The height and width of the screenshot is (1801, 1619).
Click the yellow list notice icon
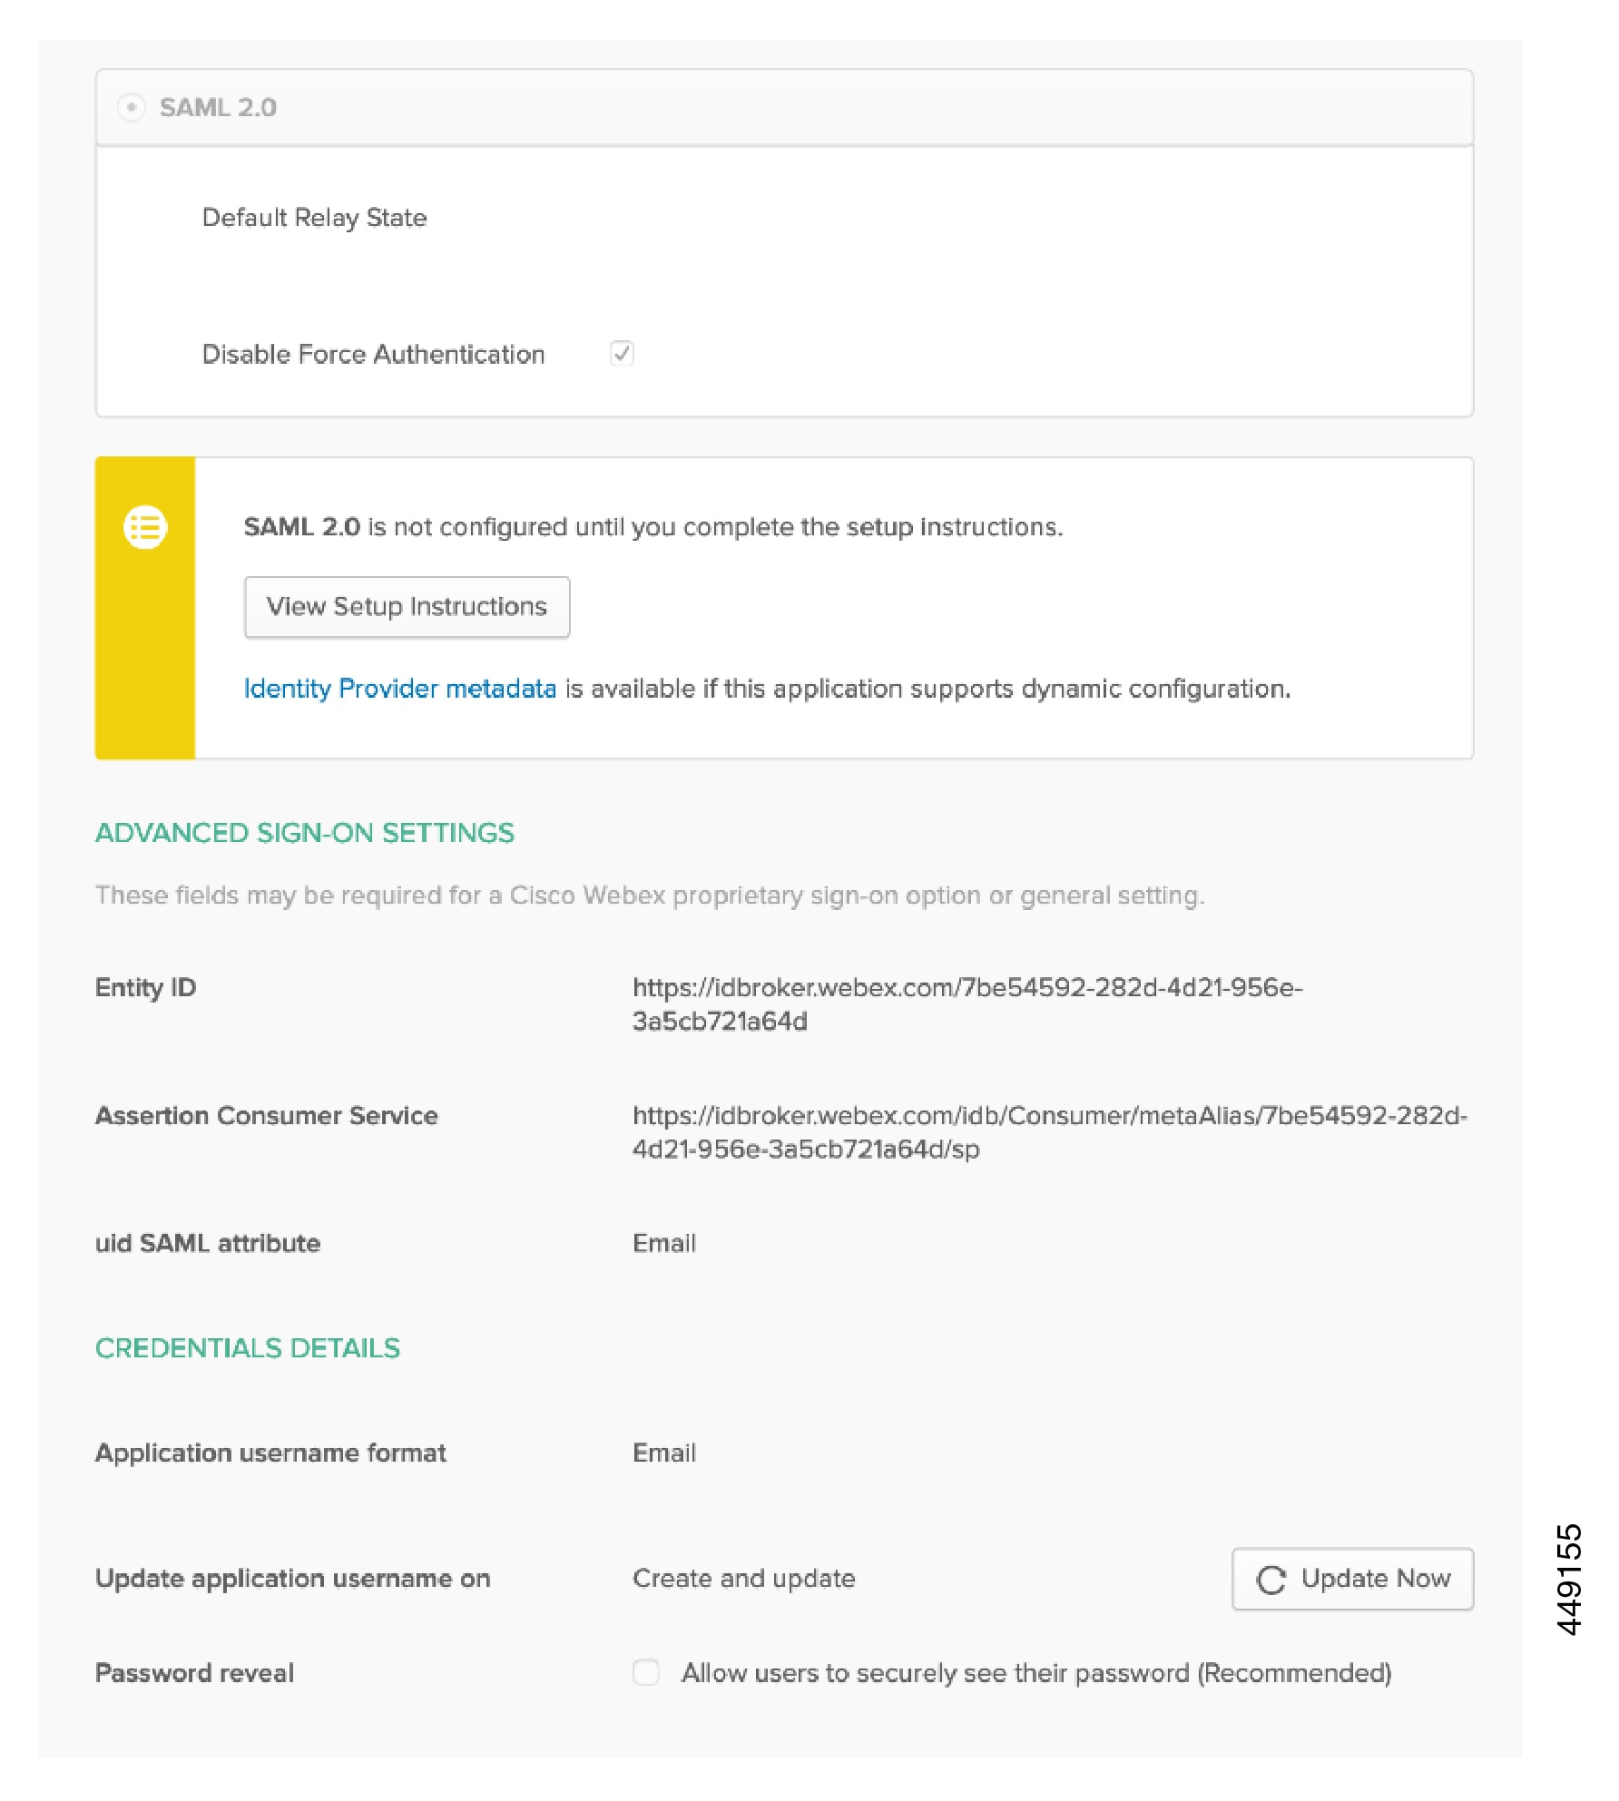click(145, 527)
